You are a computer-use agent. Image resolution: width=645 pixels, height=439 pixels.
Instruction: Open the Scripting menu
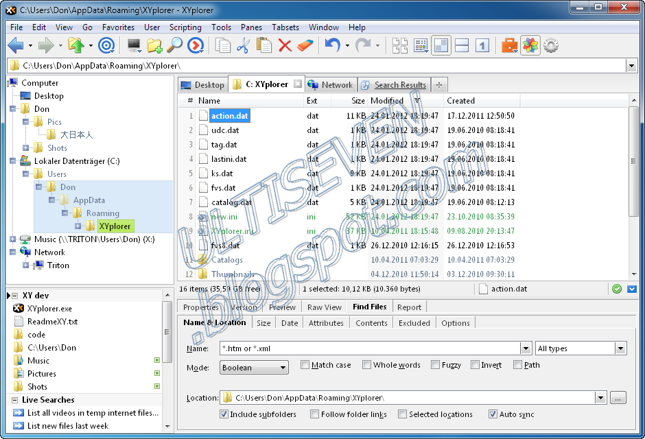[x=185, y=27]
